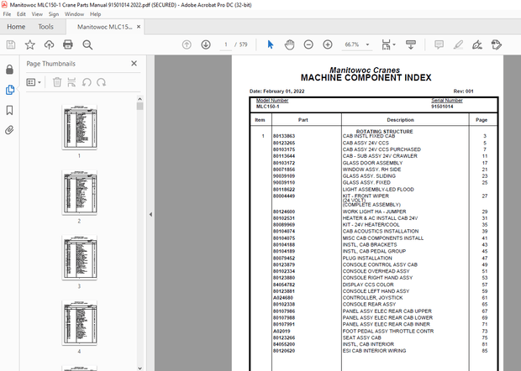Activate the Hand pan tool
Viewport: 521px width, 371px height.
click(289, 44)
